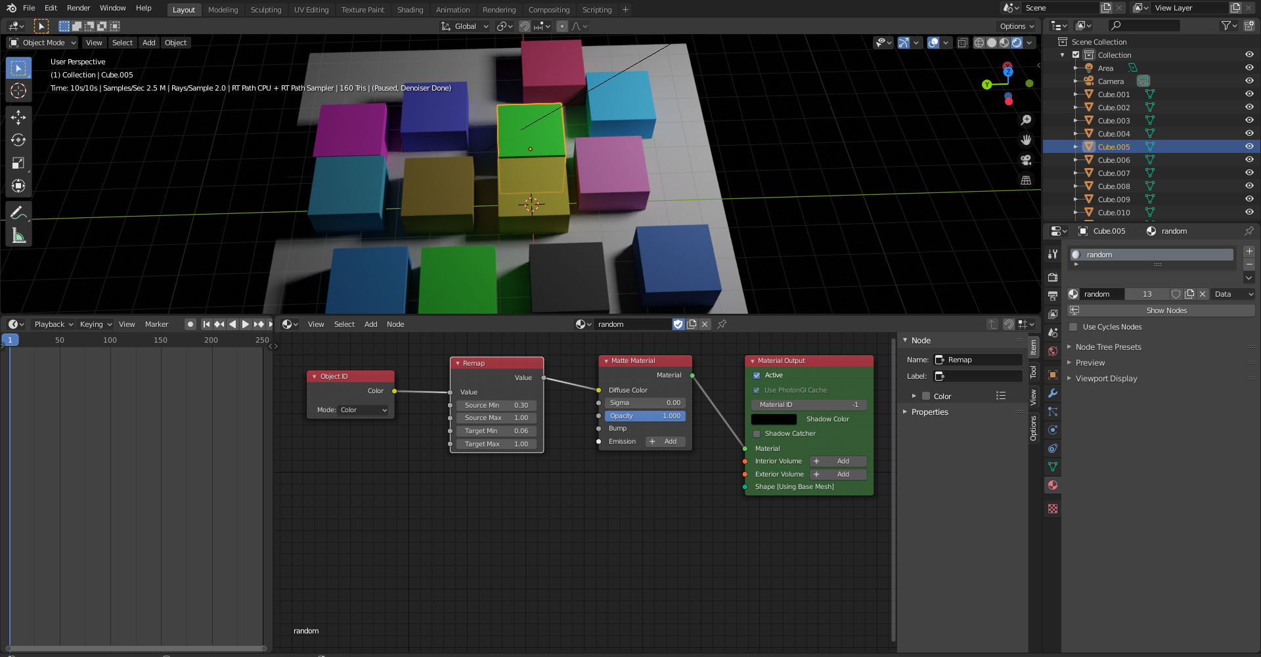The width and height of the screenshot is (1261, 657).
Task: Hide Cube.003 in the outliner
Action: pos(1249,121)
